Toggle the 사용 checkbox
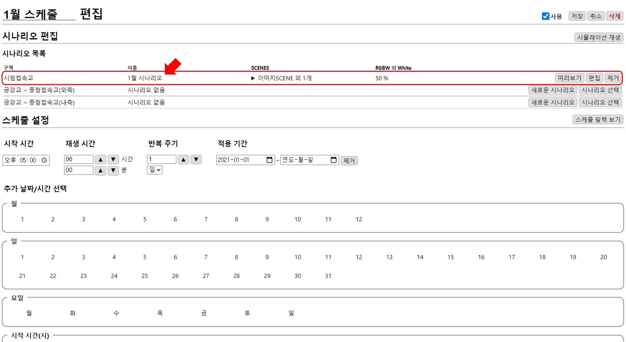 [546, 16]
